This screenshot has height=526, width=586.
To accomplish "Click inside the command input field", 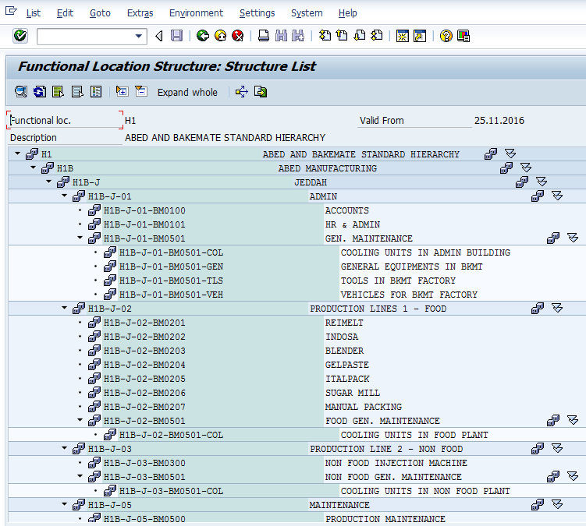I will pos(86,36).
